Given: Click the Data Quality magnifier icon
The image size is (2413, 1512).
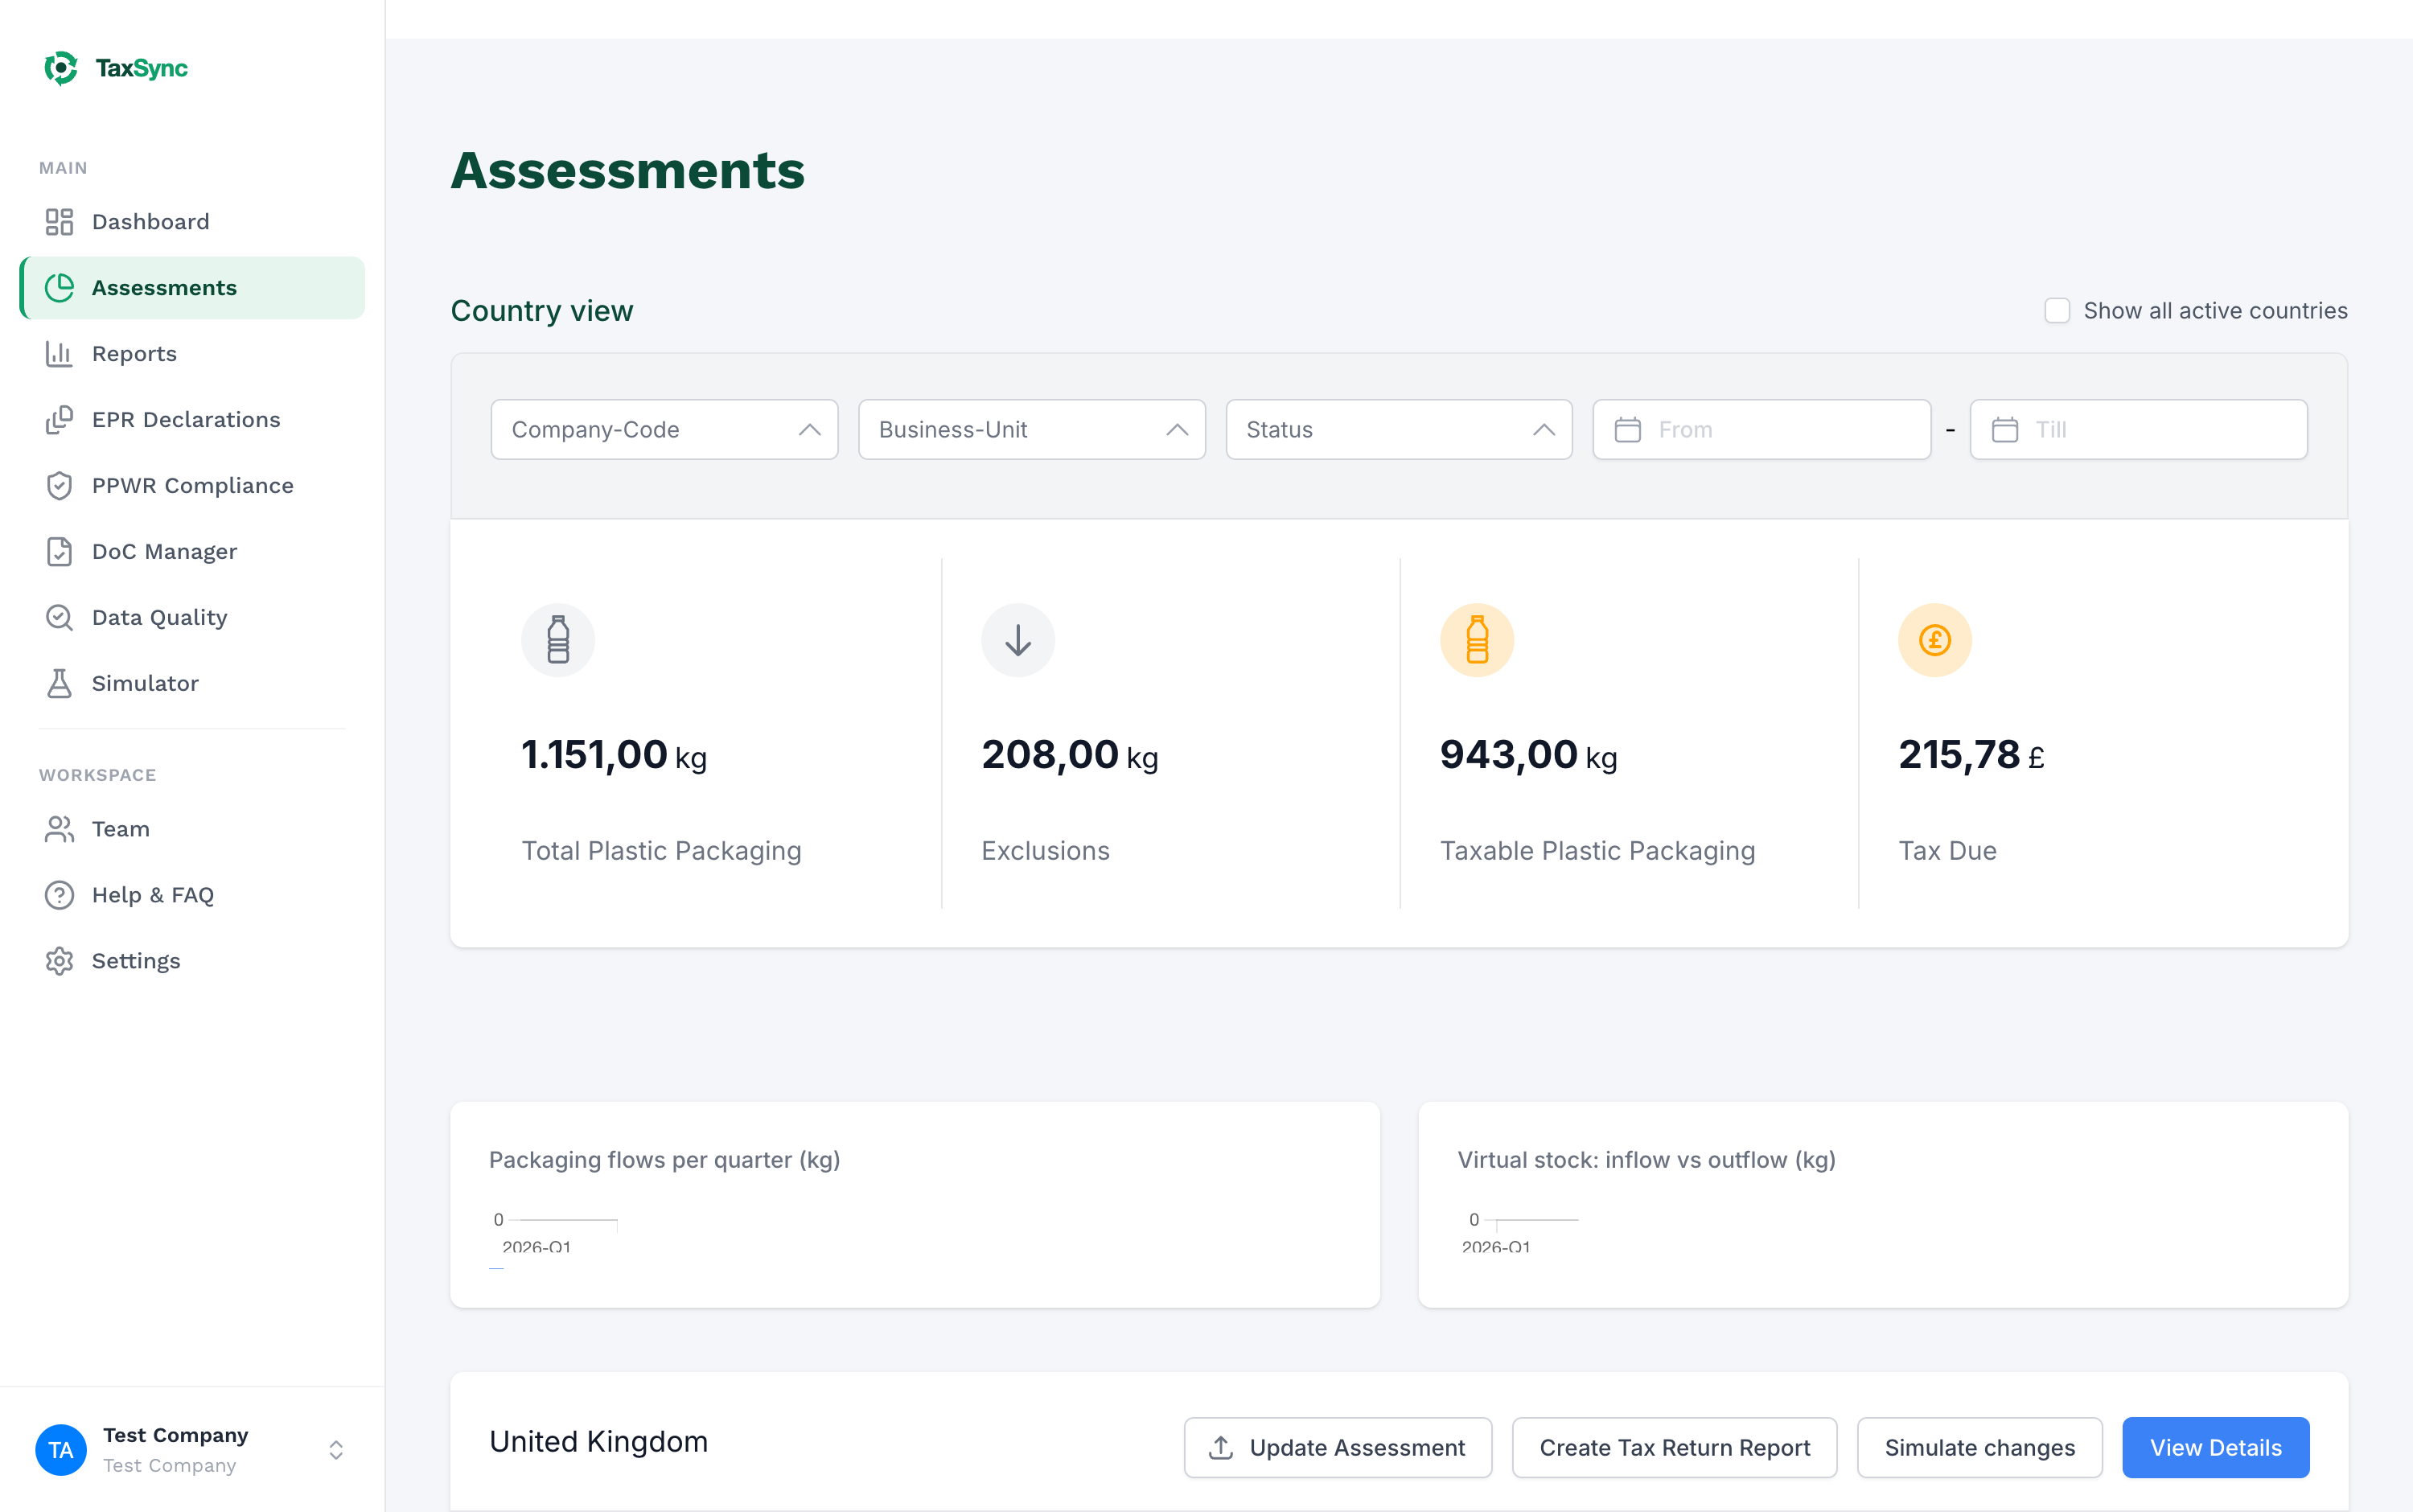Looking at the screenshot, I should (59, 618).
